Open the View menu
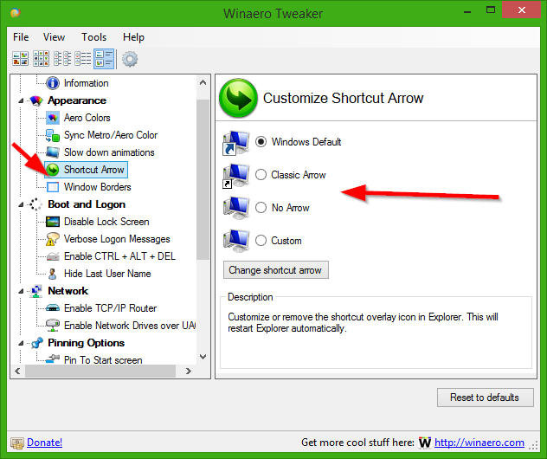The width and height of the screenshot is (547, 459). (x=54, y=37)
